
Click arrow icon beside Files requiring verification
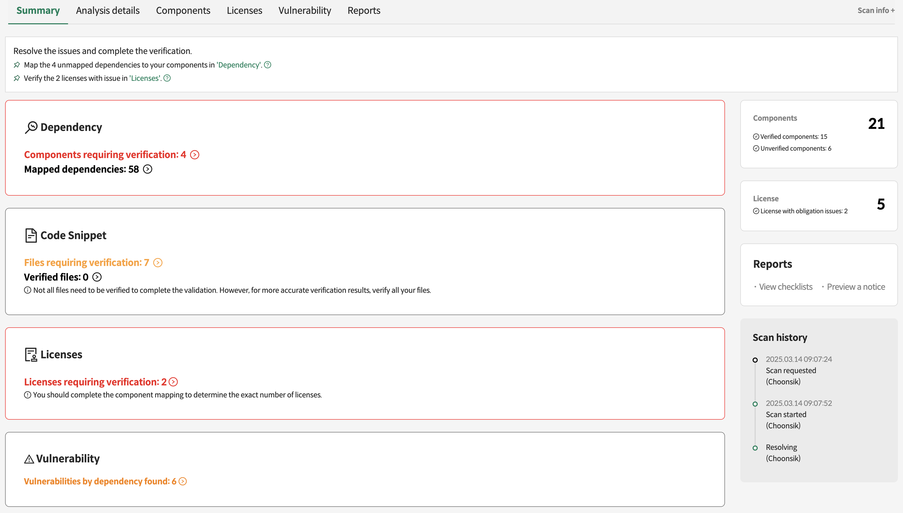click(158, 263)
